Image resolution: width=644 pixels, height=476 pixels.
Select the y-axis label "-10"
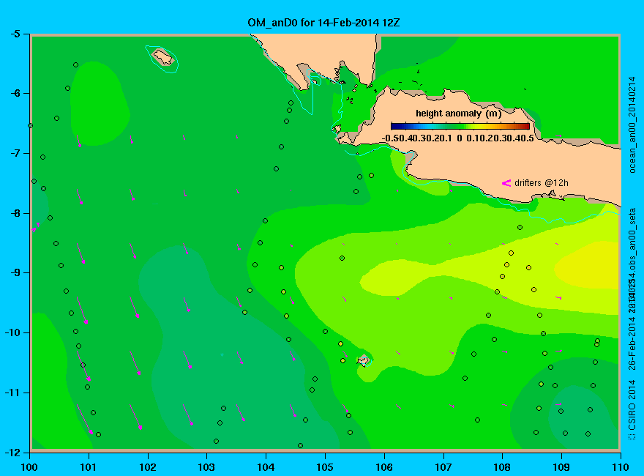(x=12, y=332)
